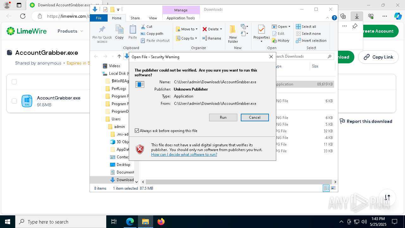Open 'How can I decide what software to run' link

(184, 155)
